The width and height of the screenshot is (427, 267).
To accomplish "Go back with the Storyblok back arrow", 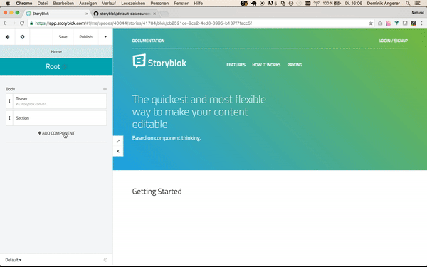I will point(8,37).
